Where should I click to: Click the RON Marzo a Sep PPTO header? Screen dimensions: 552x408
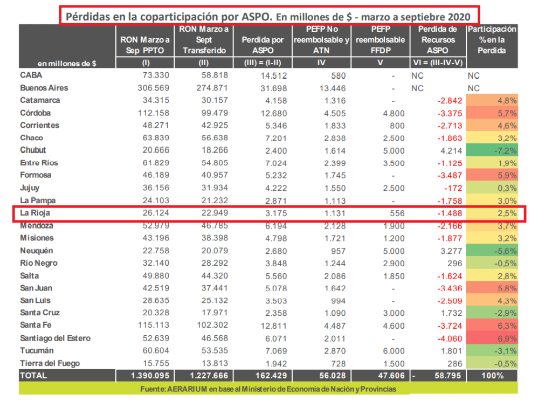(x=145, y=45)
